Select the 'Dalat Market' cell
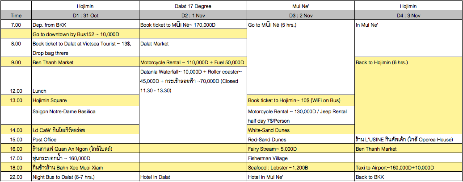This screenshot has height=182, width=463. click(193, 48)
